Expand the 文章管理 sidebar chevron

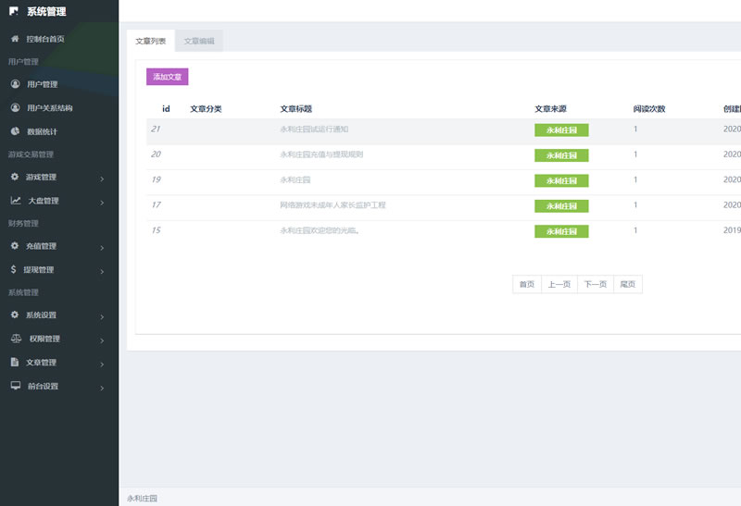point(102,364)
